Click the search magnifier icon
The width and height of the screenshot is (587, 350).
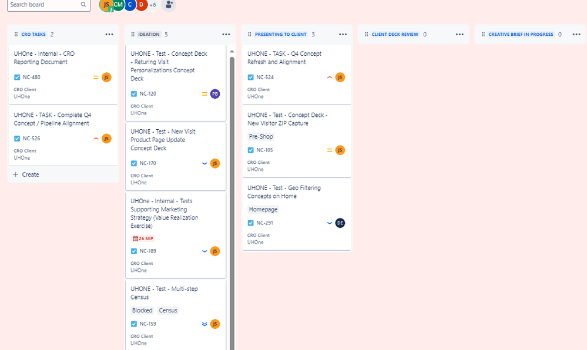click(x=83, y=5)
